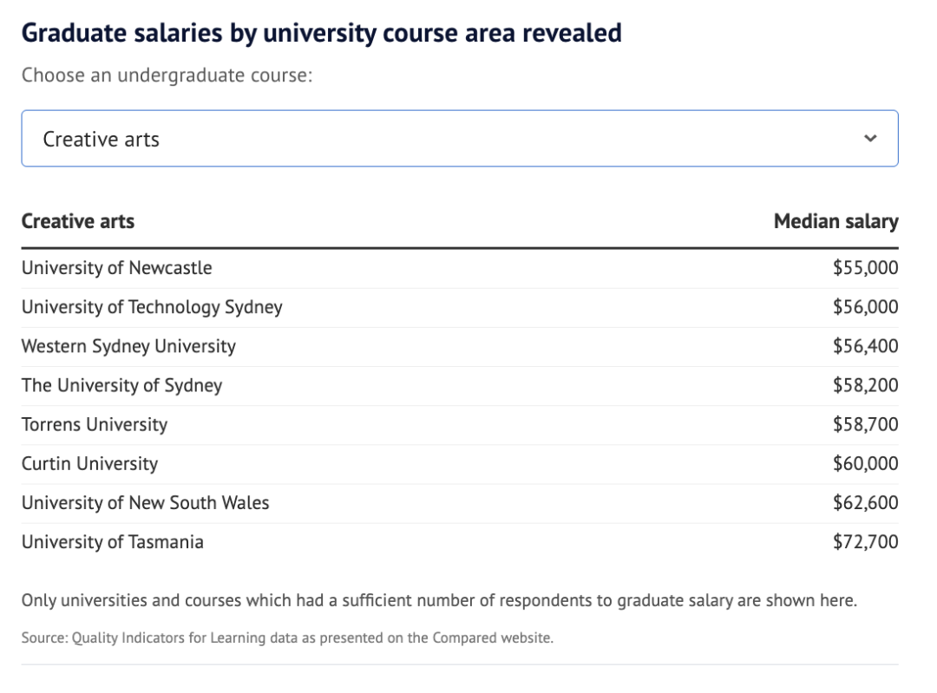Click the $58,200 salary value

pyautogui.click(x=865, y=385)
